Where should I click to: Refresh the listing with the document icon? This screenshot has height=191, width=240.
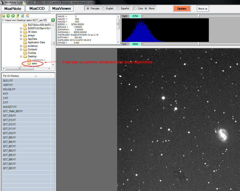coord(22,16)
